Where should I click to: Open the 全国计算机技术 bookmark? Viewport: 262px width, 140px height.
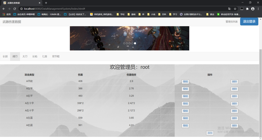click(x=191, y=14)
